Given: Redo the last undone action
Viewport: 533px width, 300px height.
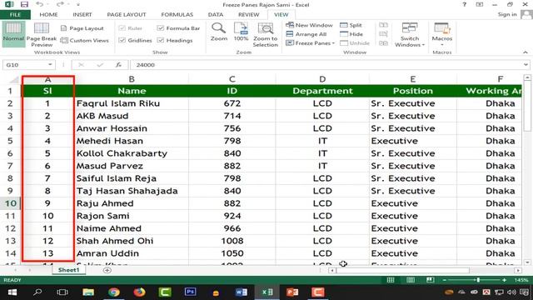Looking at the screenshot, I should pos(60,4).
